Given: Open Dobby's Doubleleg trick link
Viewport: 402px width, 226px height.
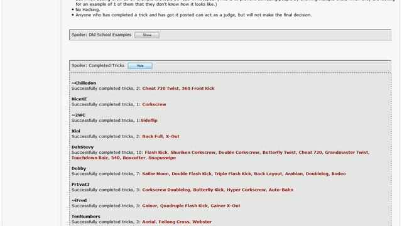Looking at the screenshot, I should pos(317,174).
